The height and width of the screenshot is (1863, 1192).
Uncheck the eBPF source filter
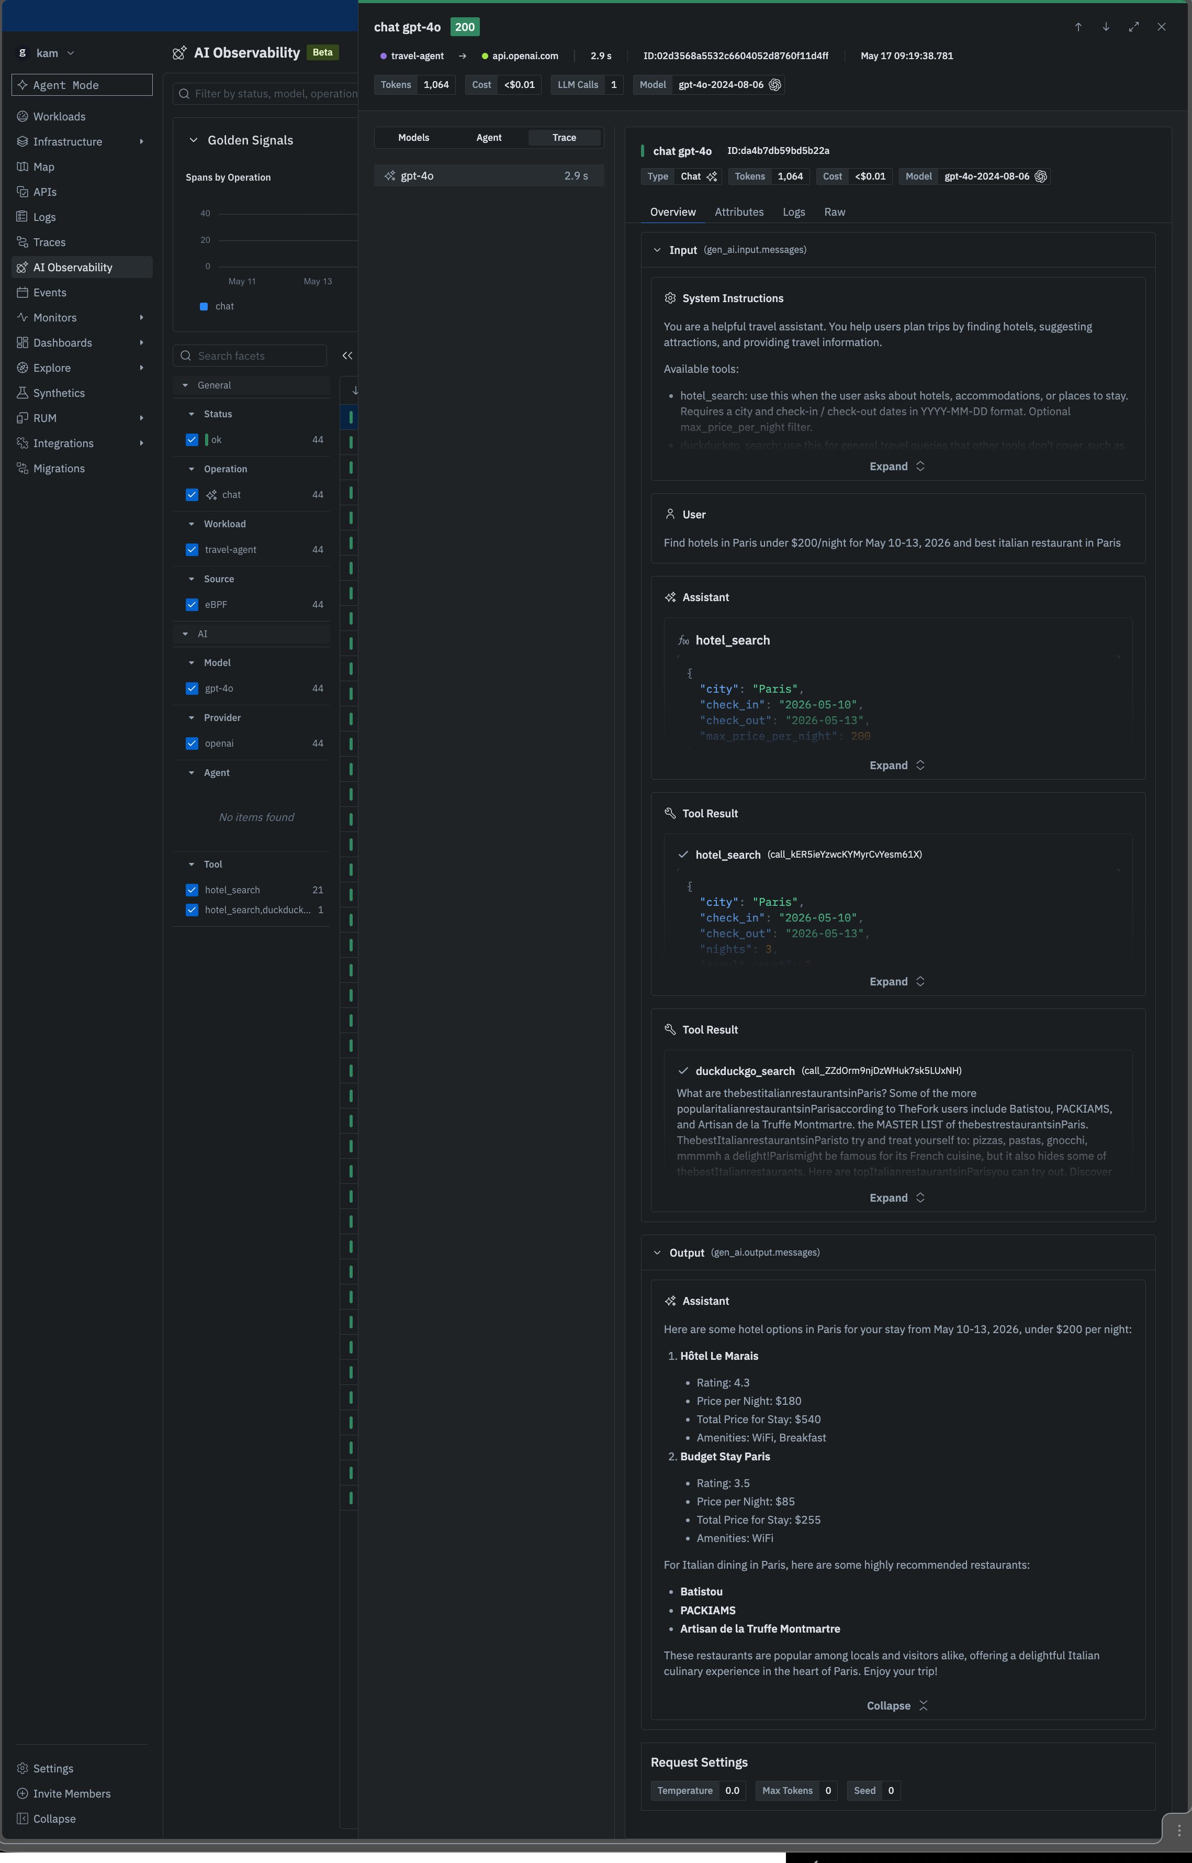192,605
